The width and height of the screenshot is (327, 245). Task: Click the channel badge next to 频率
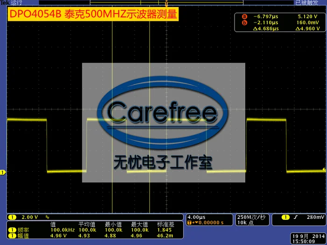(x=12, y=230)
